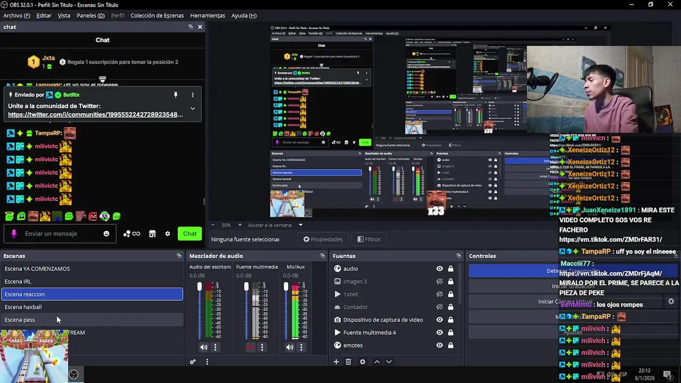Zoom out preview with minus icon

(x=213, y=225)
